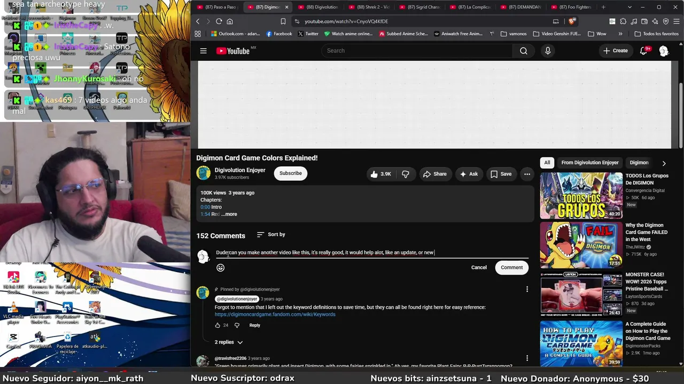Show more bookmarks with the overflow chevron

coord(620,34)
